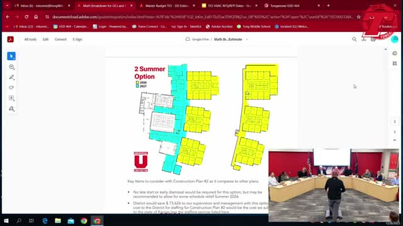The width and height of the screenshot is (403, 226).
Task: Click the scrollbar up arrow
Action: (x=385, y=49)
